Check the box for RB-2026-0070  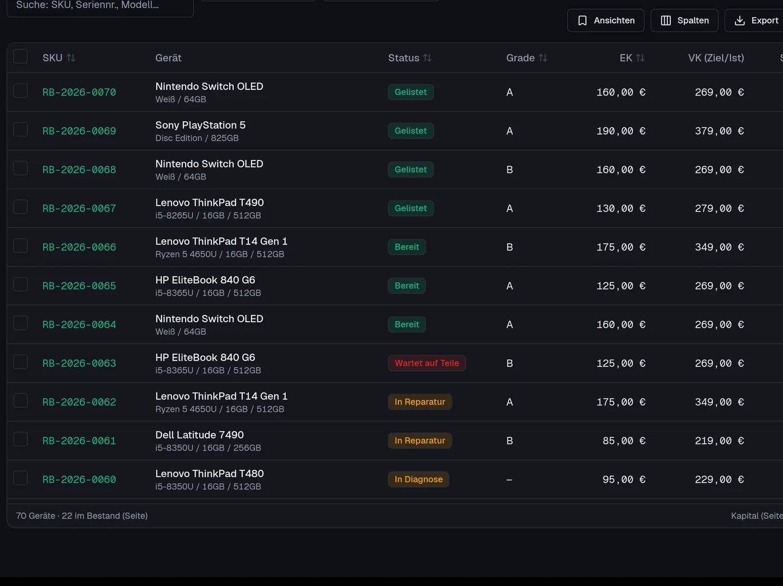click(21, 90)
